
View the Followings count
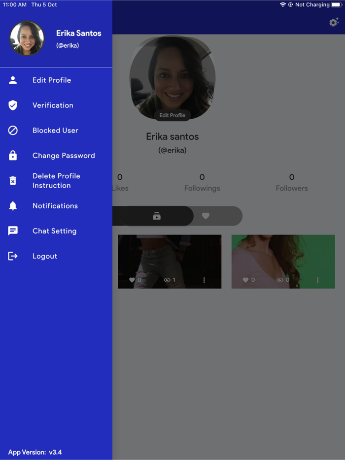202,183
